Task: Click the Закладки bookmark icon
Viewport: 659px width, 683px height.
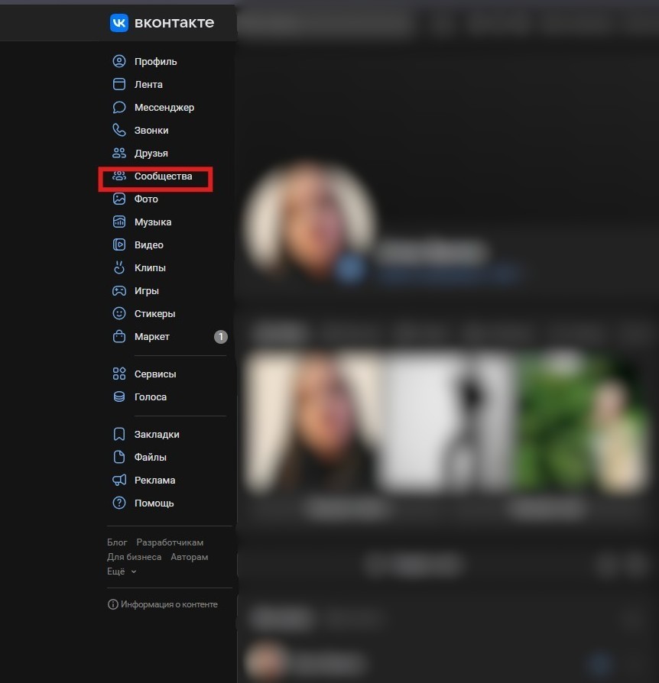Action: pos(119,434)
